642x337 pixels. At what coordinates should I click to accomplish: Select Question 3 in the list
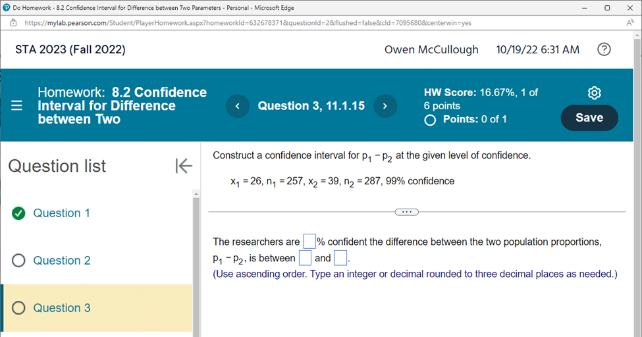click(x=62, y=308)
